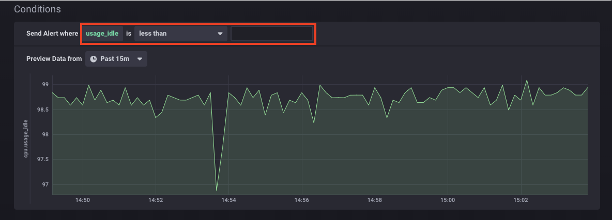
Task: Open the Past 15m time range dropdown
Action: click(x=116, y=59)
